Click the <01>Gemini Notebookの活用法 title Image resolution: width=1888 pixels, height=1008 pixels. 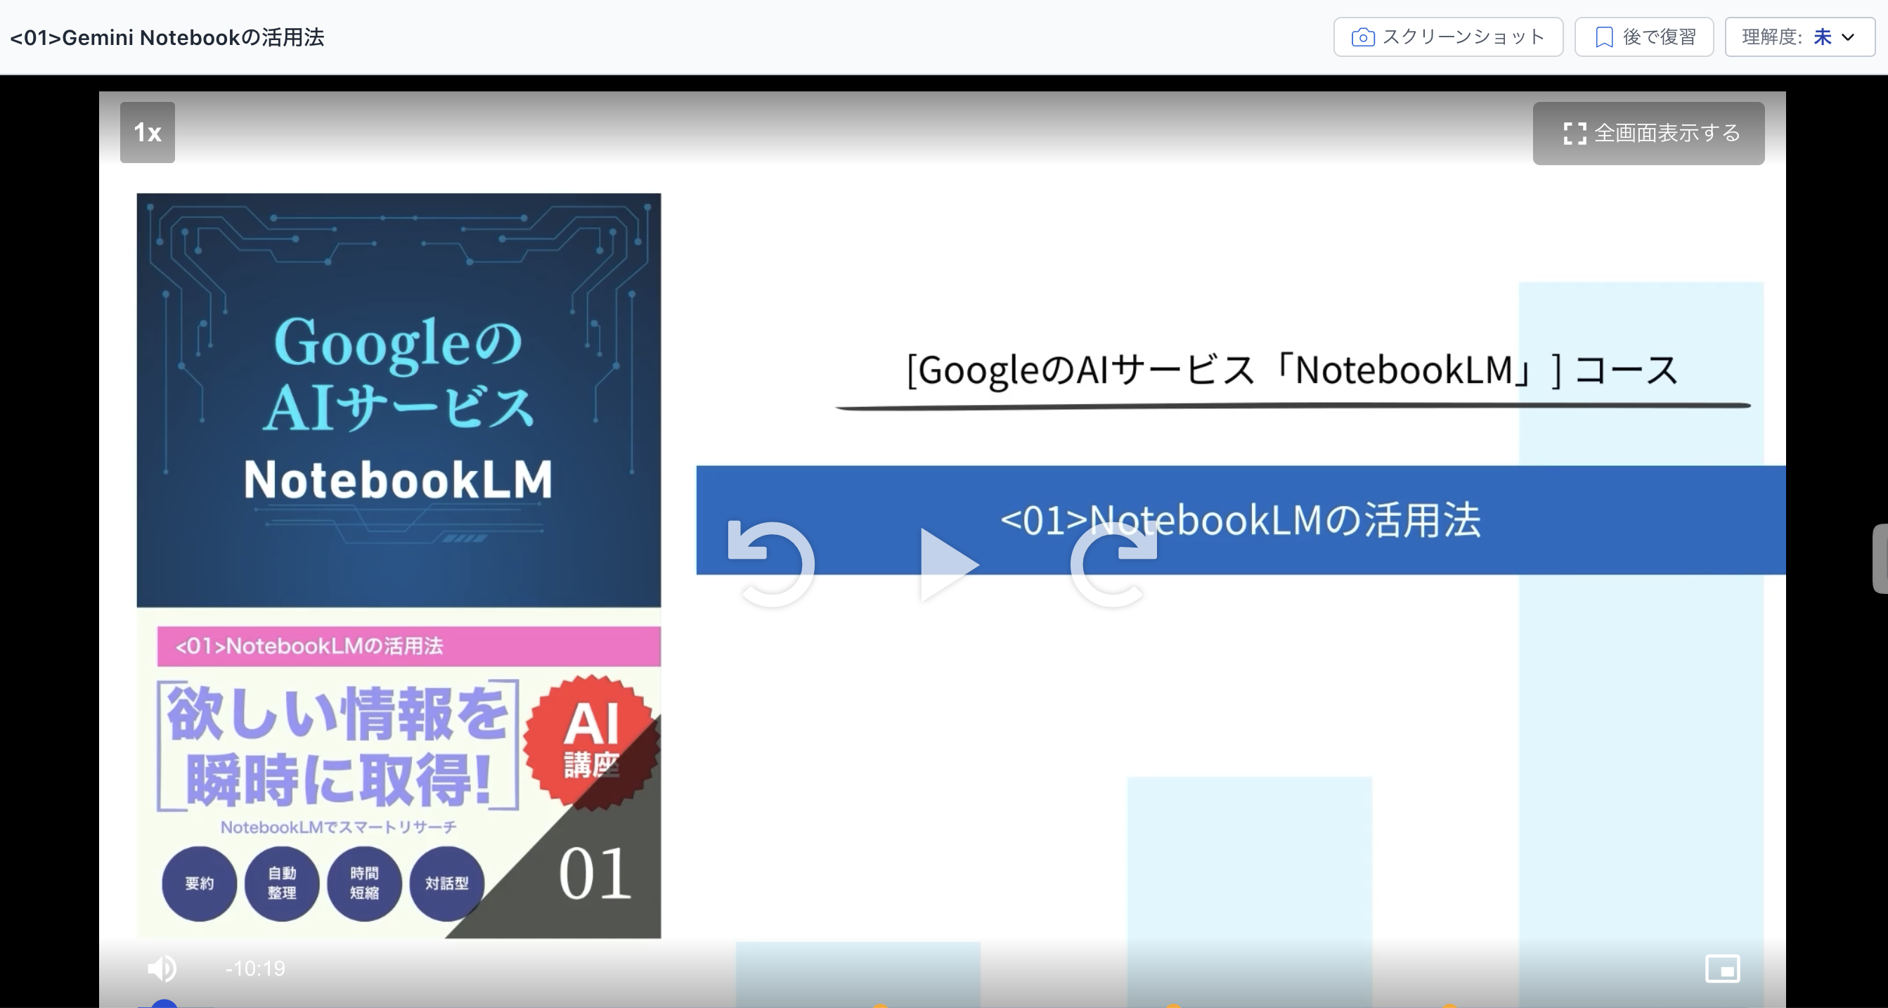pyautogui.click(x=167, y=37)
